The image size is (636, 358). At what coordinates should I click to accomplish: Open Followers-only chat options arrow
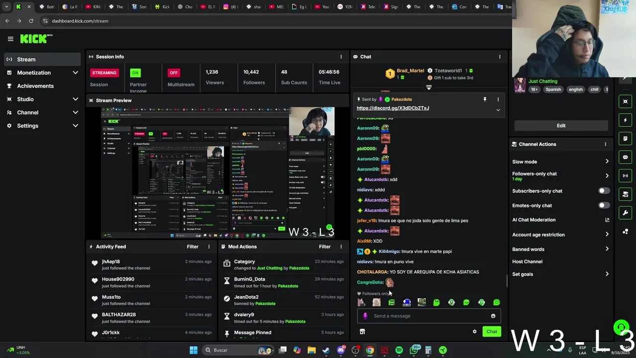(x=607, y=176)
